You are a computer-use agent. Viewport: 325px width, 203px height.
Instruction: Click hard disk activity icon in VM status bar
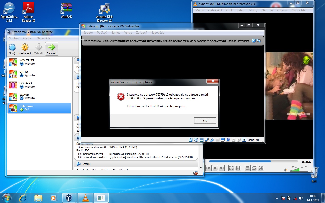(x=191, y=140)
